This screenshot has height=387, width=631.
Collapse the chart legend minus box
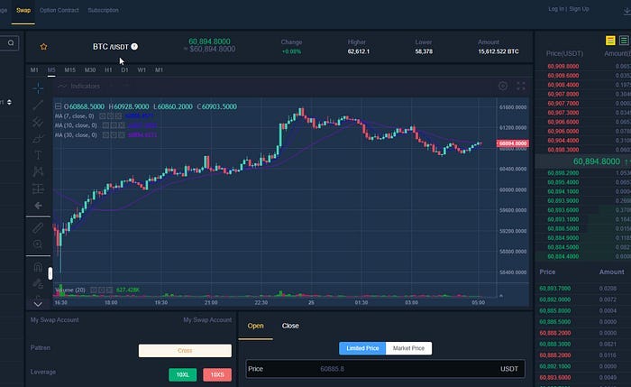pyautogui.click(x=58, y=106)
